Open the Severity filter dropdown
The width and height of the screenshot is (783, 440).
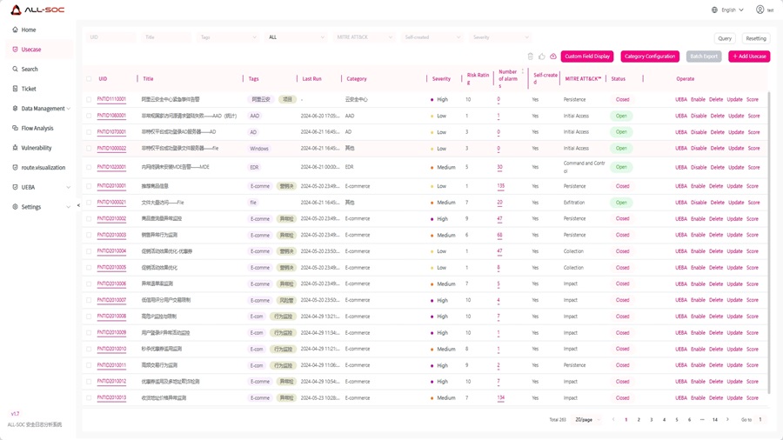click(500, 37)
